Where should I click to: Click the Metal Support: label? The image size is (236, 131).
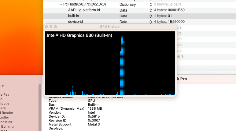61,124
